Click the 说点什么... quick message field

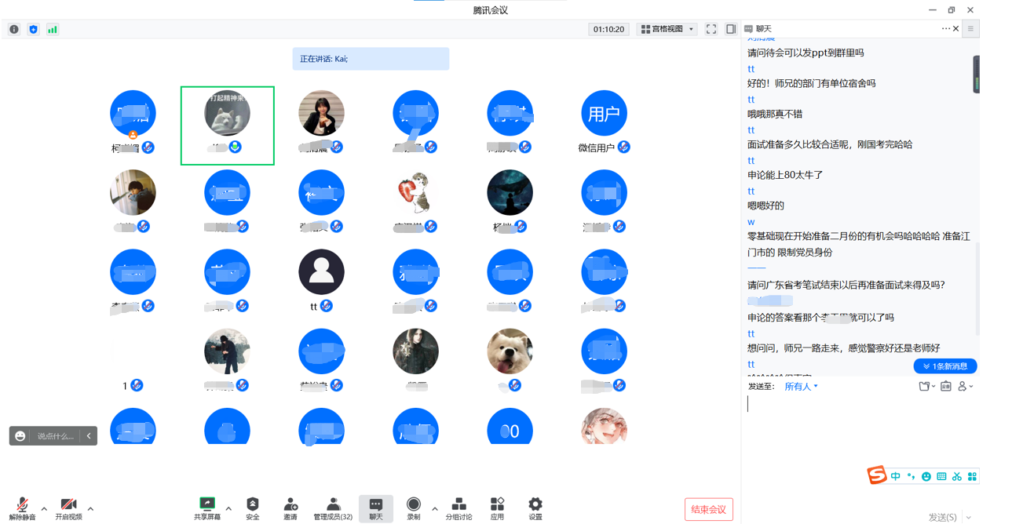click(56, 435)
